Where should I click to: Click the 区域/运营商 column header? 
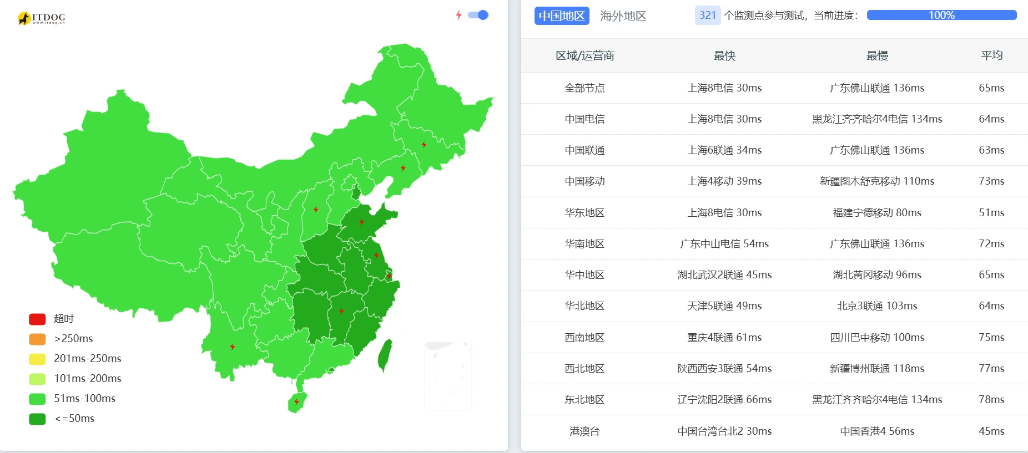(585, 55)
